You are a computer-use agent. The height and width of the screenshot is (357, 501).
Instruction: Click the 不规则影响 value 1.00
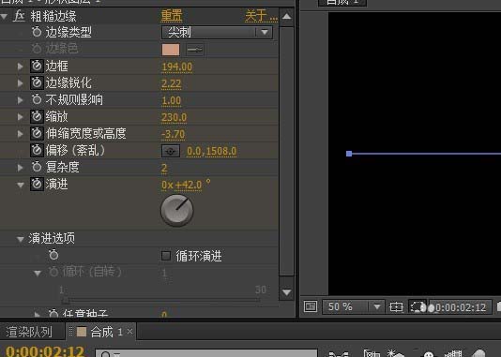[172, 101]
